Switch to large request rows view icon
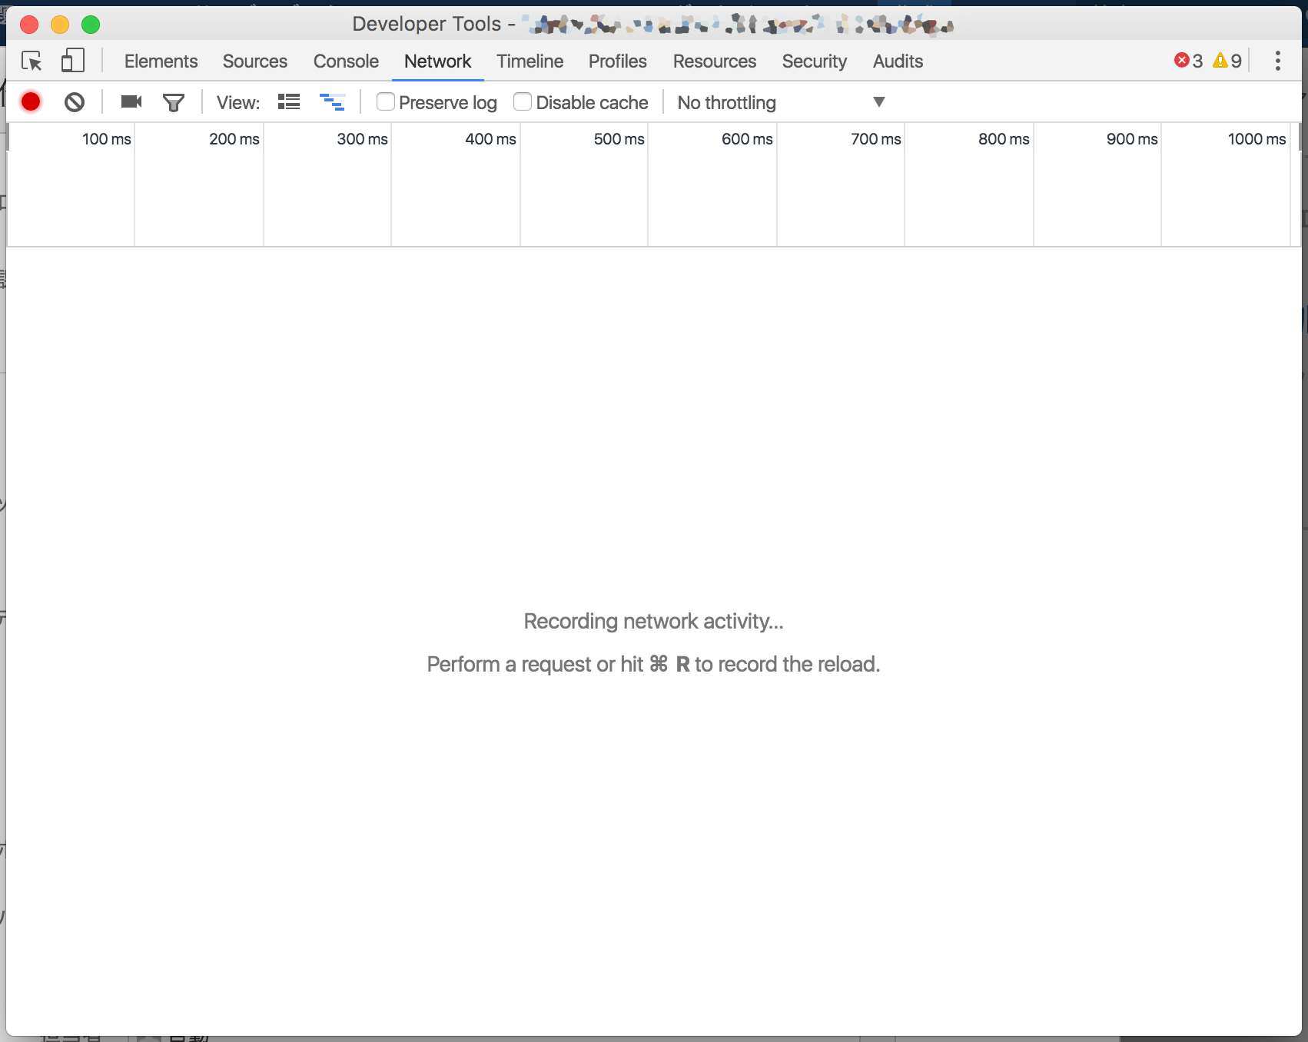 (289, 101)
